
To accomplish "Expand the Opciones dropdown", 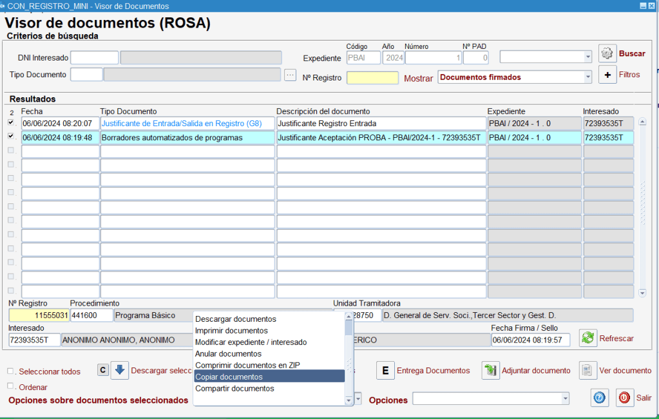I will [566, 400].
